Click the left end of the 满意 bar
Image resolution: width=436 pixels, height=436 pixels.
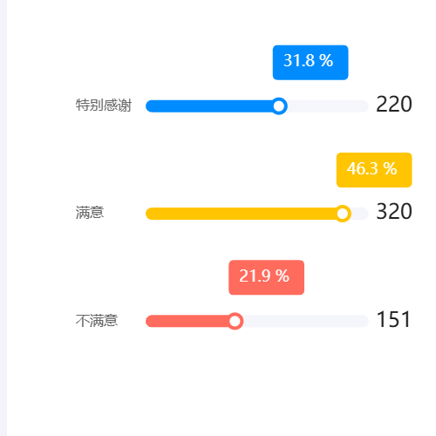pyautogui.click(x=150, y=214)
